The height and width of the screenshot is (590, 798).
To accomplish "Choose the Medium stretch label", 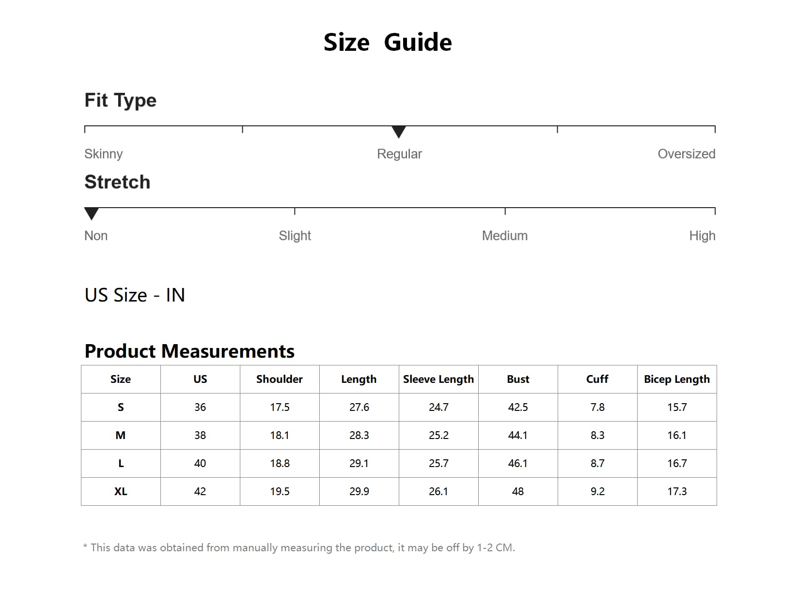I will coord(504,236).
